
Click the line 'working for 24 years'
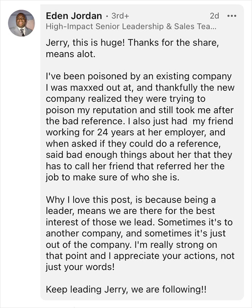135,133
